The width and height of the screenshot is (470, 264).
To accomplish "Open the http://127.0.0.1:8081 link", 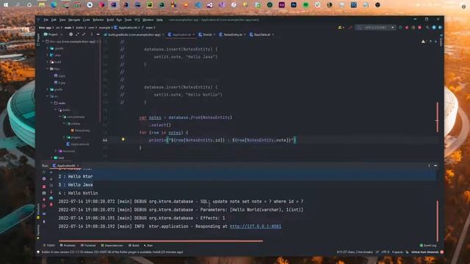I will pyautogui.click(x=256, y=227).
